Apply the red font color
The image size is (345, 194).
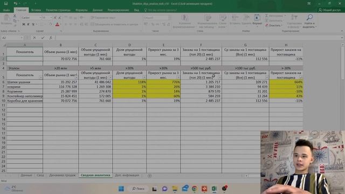click(57, 24)
